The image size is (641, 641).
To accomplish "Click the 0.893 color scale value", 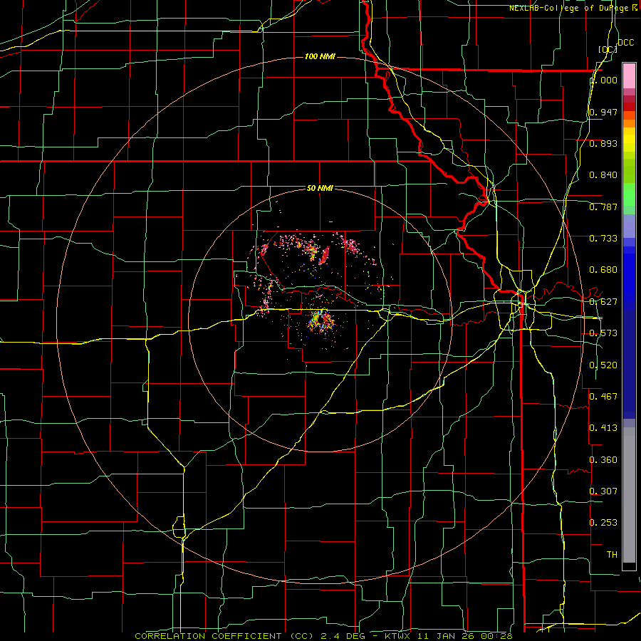I will click(x=603, y=143).
